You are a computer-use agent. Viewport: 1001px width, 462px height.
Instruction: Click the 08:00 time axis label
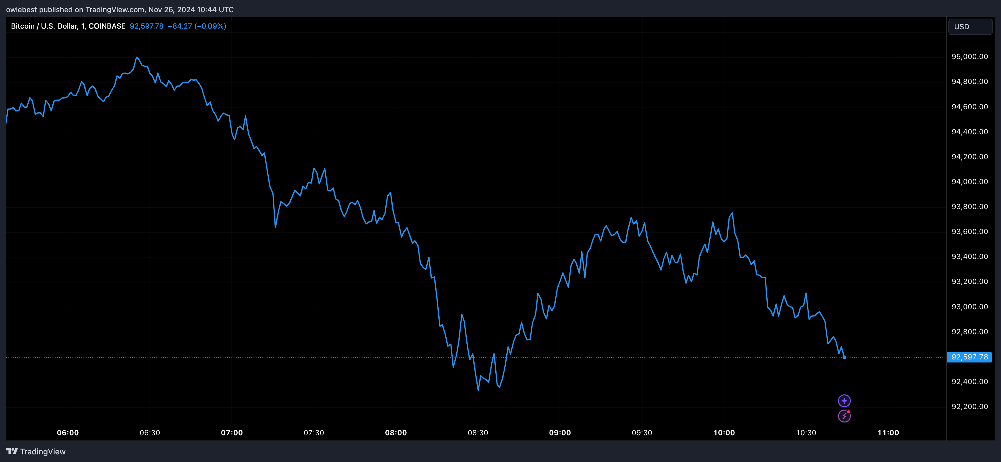(x=396, y=432)
